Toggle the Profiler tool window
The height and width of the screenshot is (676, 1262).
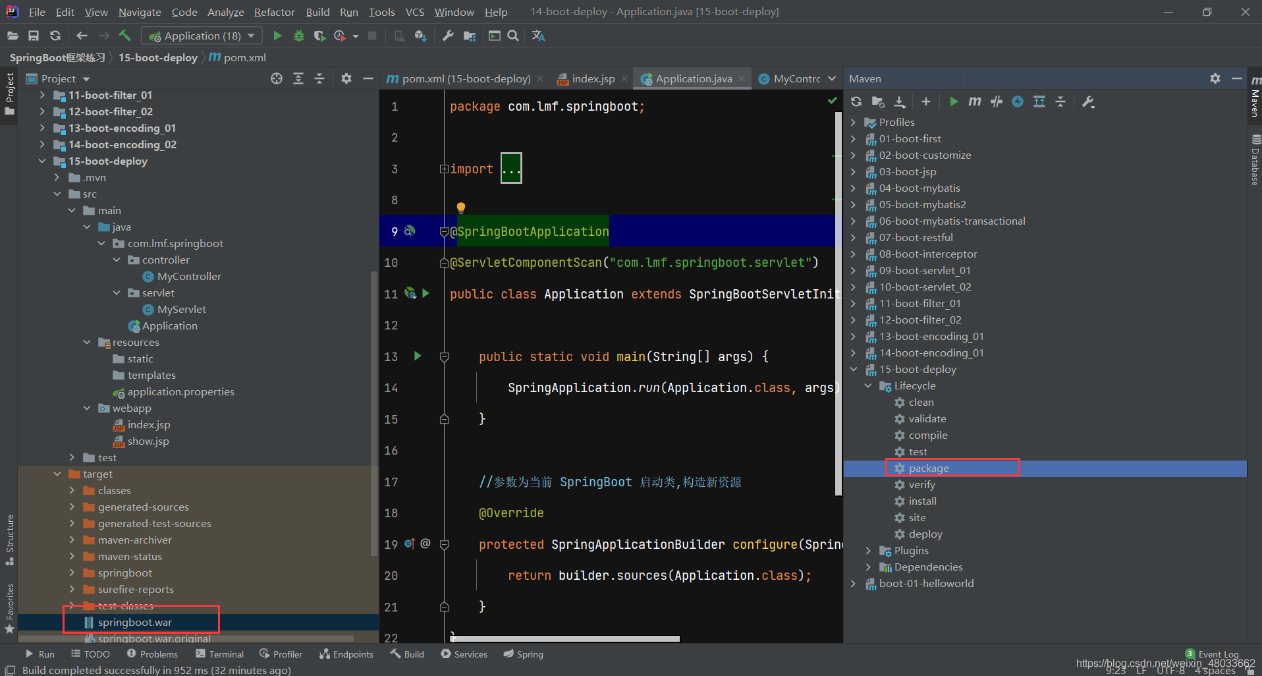click(x=281, y=654)
